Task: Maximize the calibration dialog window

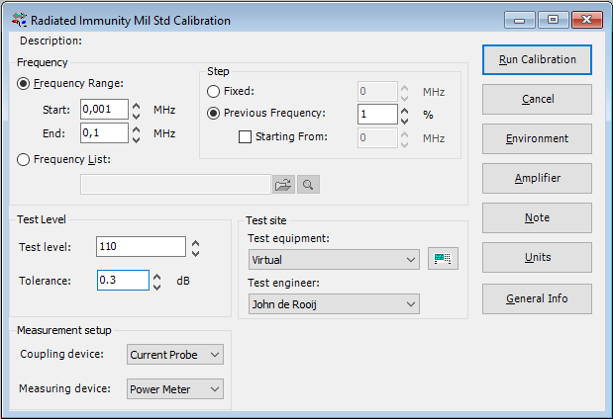Action: [553, 20]
